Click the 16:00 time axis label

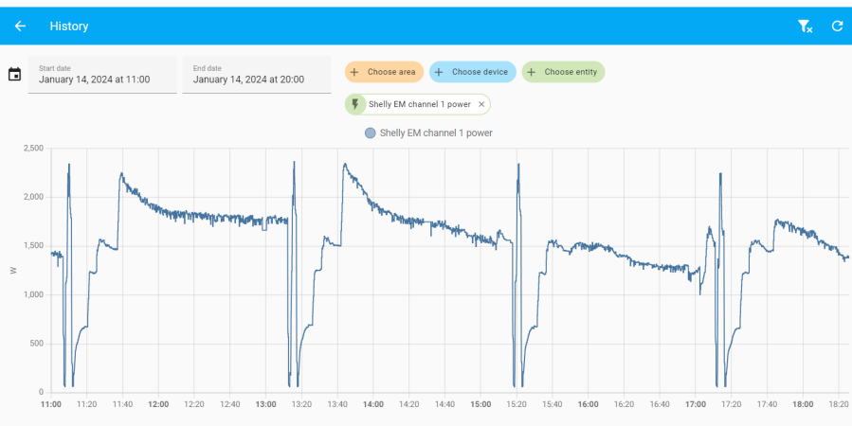pyautogui.click(x=588, y=404)
